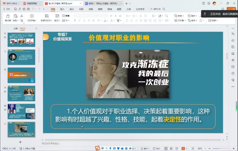This screenshot has height=151, width=238.
Task: Toggle the notes (备注) pane button
Action: pyautogui.click(x=156, y=149)
